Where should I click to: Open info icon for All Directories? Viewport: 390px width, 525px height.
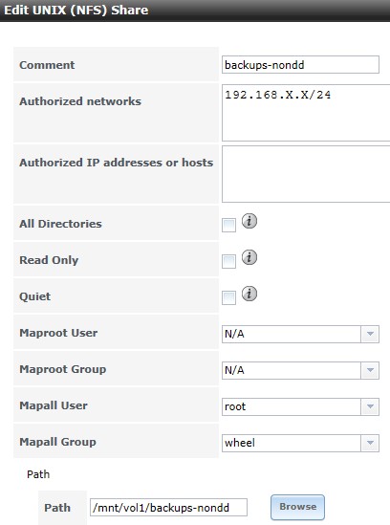249,221
